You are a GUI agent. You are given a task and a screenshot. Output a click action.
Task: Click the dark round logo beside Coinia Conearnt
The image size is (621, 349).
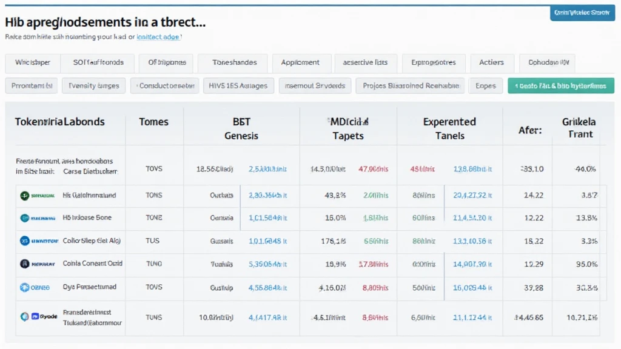tap(25, 264)
